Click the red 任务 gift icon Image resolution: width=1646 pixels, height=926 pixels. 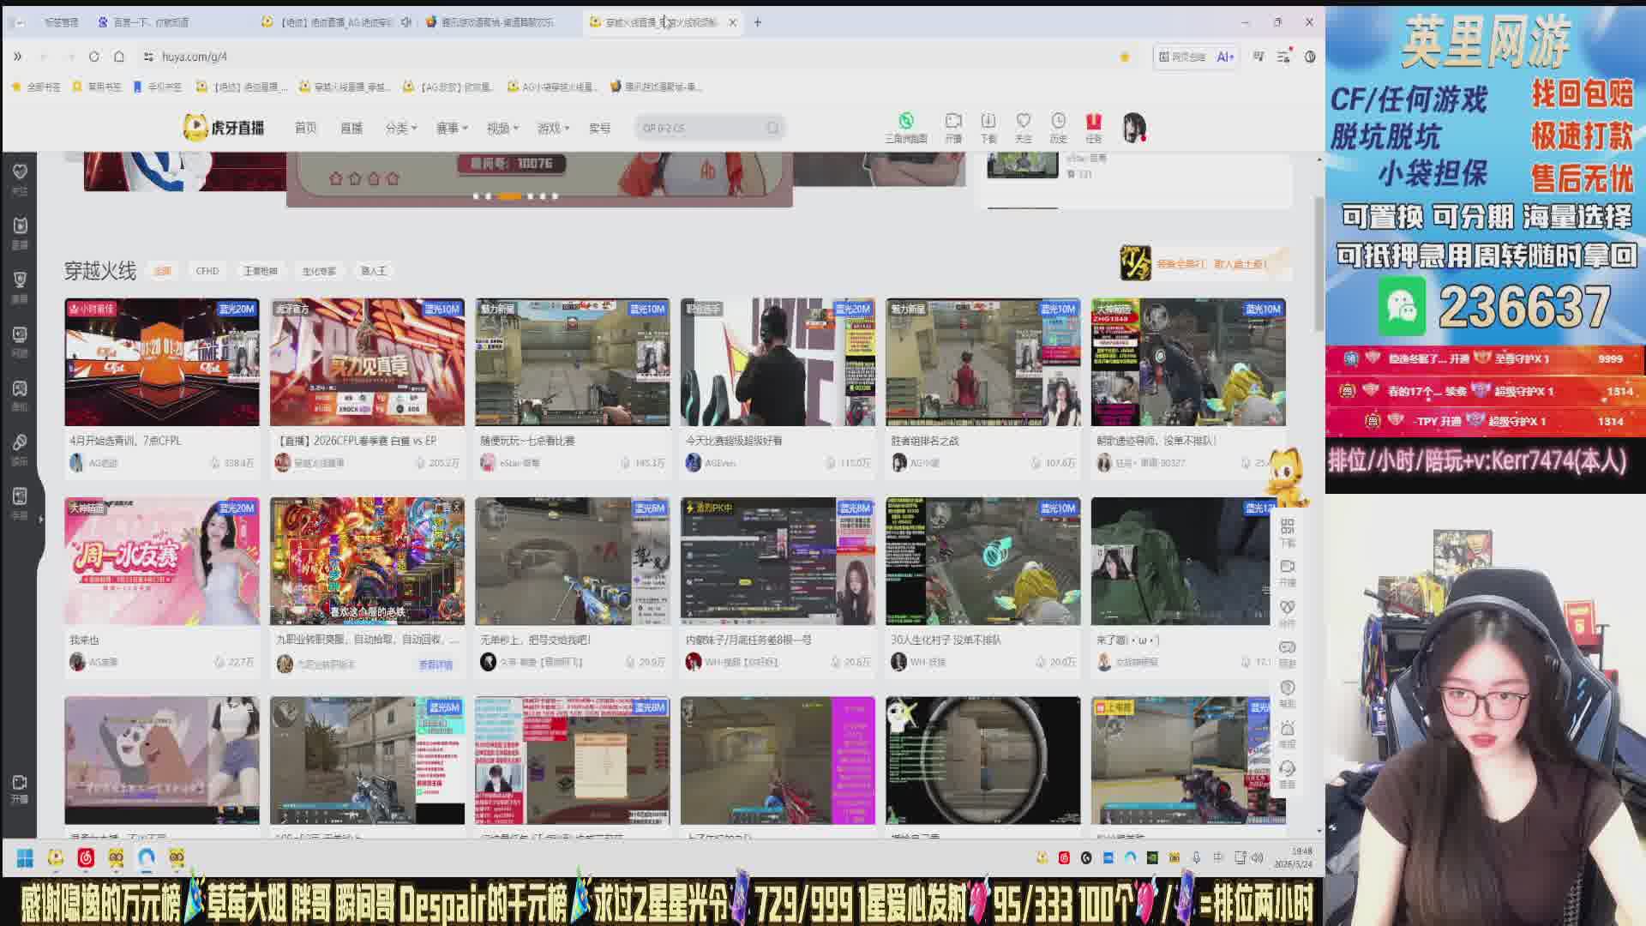click(x=1093, y=122)
